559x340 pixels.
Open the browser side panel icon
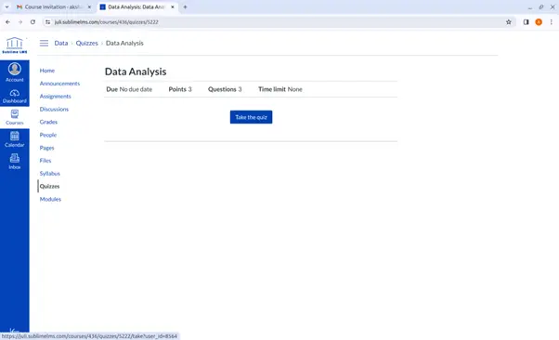pyautogui.click(x=526, y=22)
